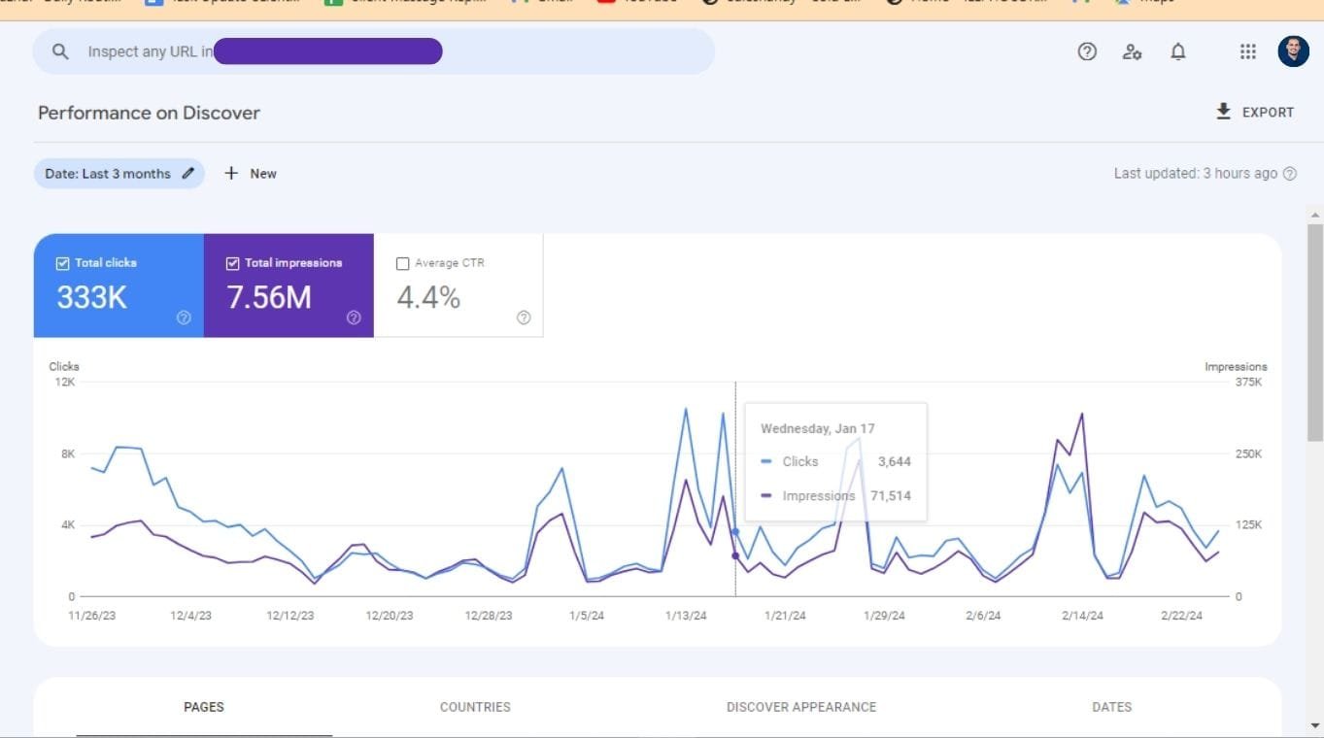Image resolution: width=1324 pixels, height=738 pixels.
Task: Switch to the COUNTRIES tab
Action: pyautogui.click(x=475, y=707)
